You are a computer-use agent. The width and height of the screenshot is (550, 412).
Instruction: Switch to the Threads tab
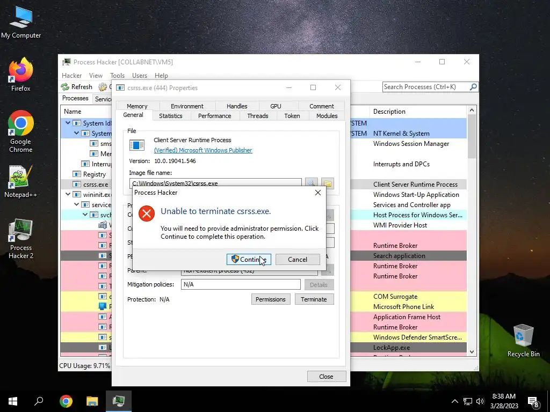pos(257,116)
